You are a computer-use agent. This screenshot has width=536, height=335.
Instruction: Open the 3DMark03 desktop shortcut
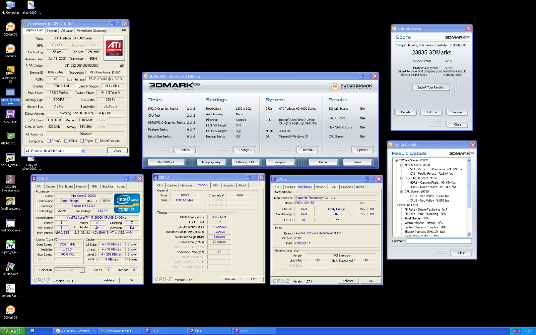coord(10,313)
